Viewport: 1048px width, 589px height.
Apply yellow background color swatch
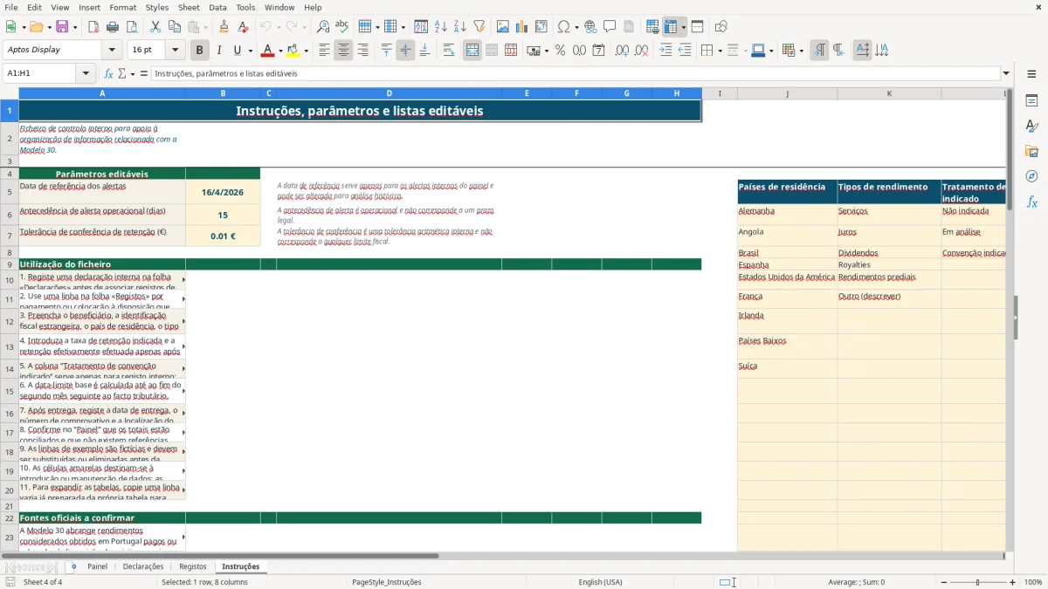click(x=293, y=51)
